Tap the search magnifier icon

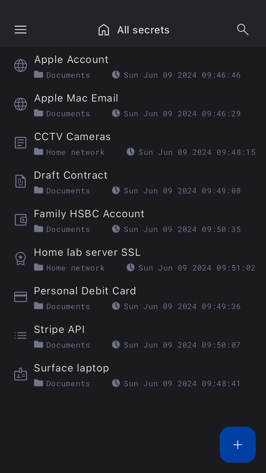[243, 30]
